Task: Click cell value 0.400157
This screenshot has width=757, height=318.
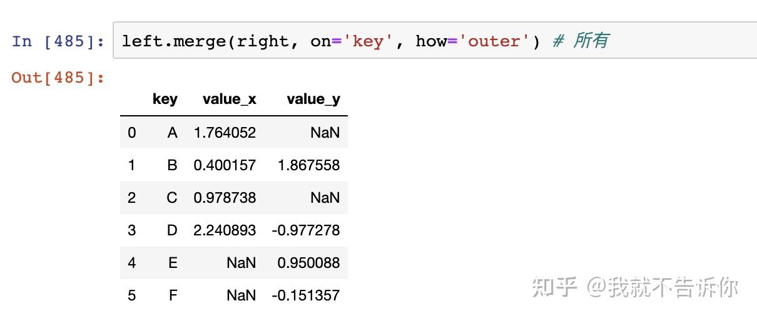Action: click(225, 165)
